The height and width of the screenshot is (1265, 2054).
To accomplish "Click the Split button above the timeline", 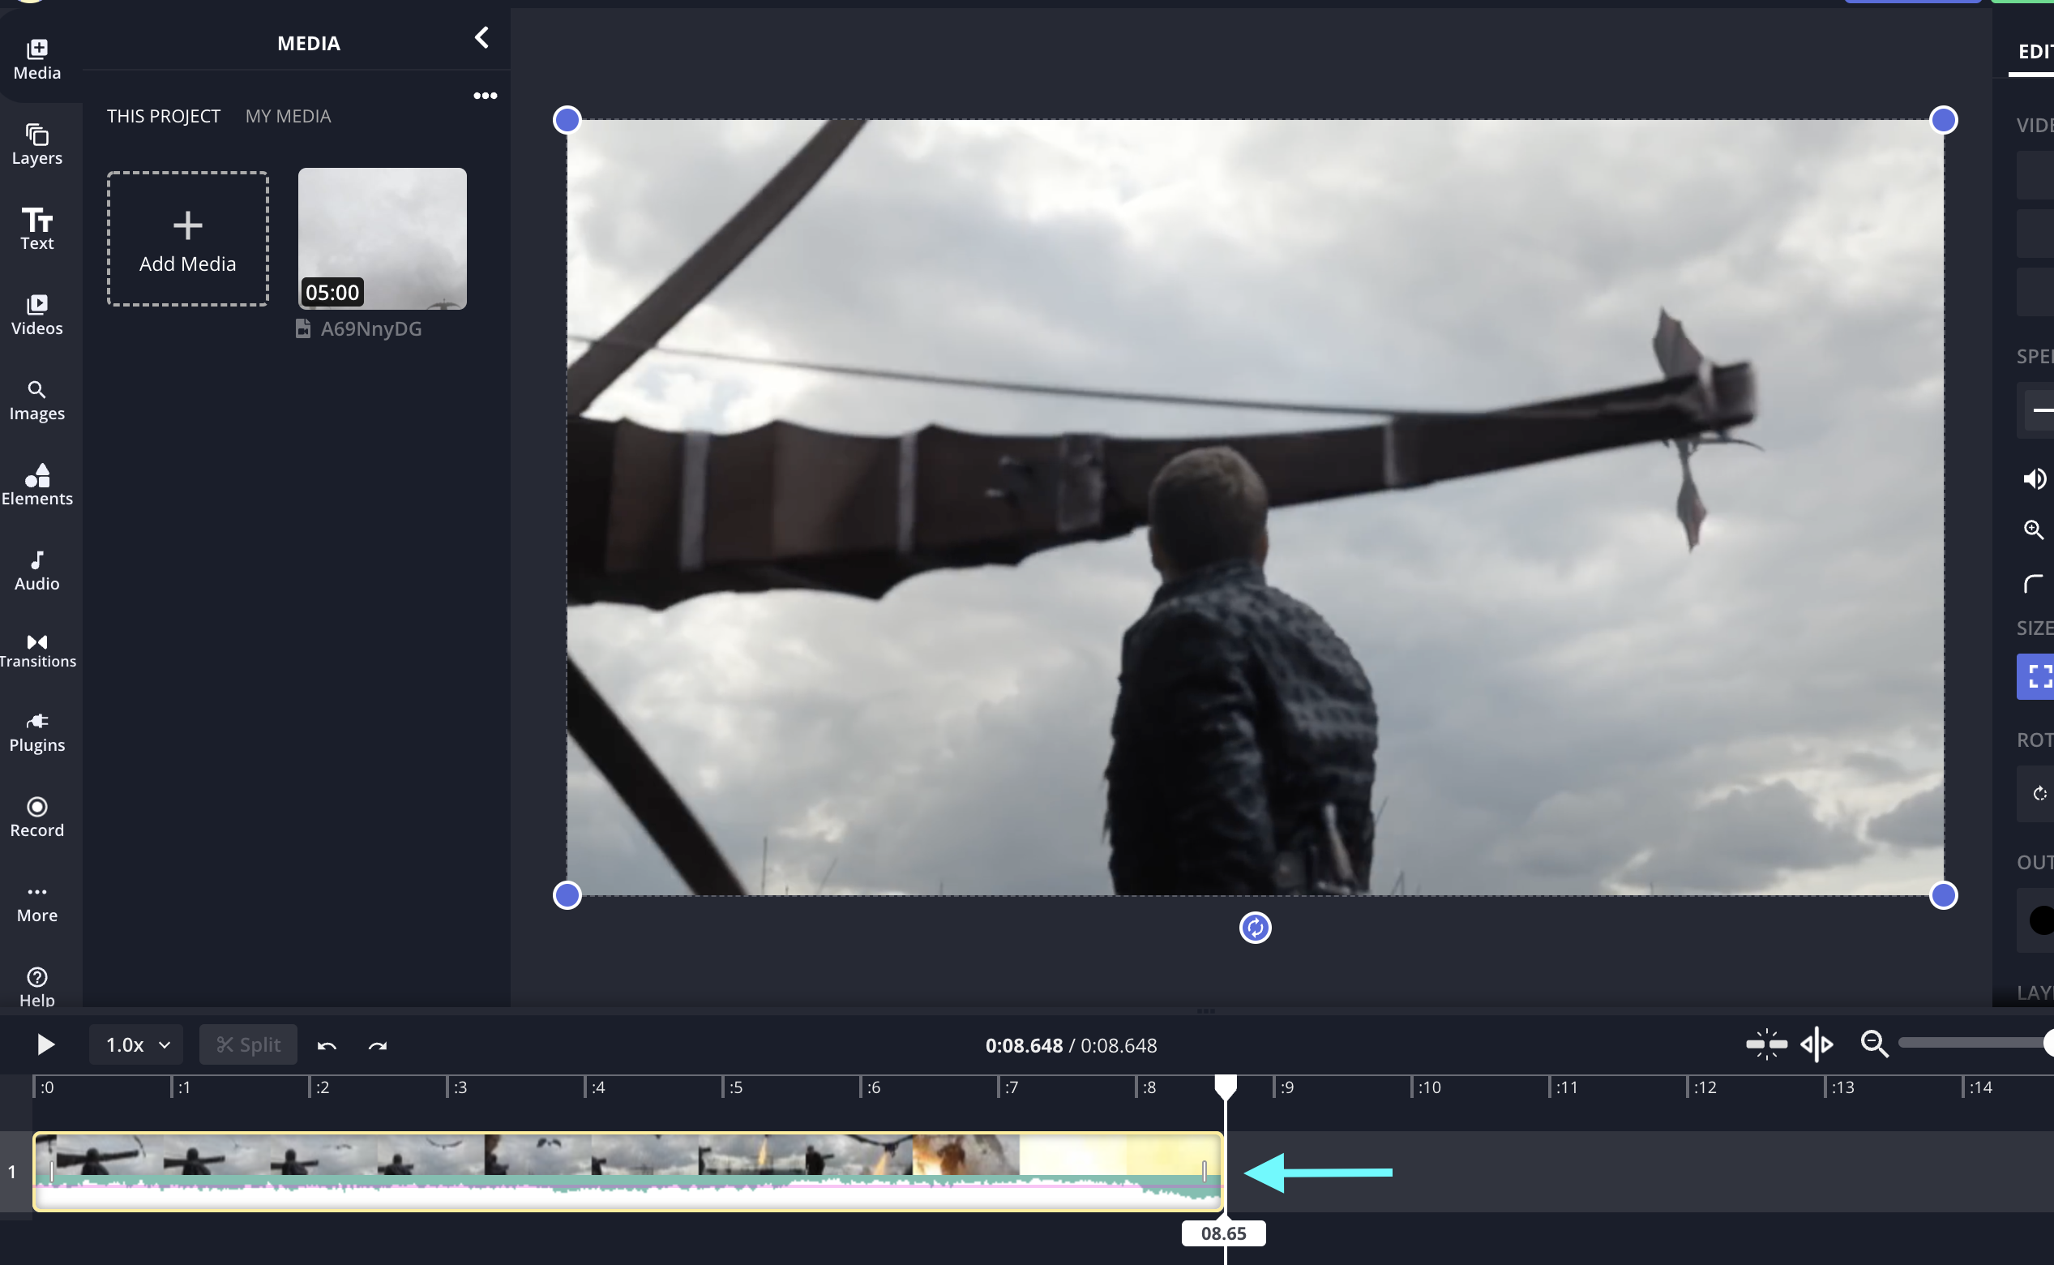I will (x=247, y=1044).
